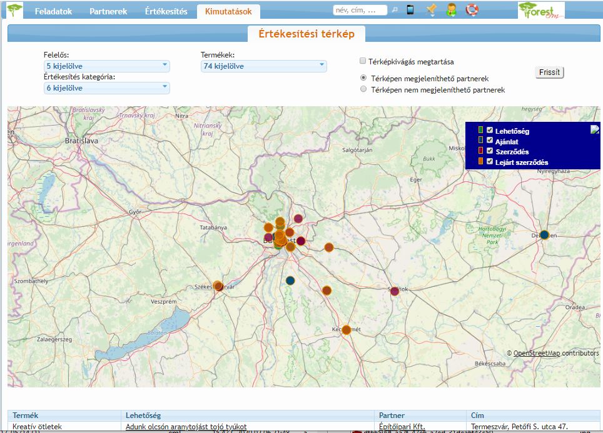Enable Térképkivágás megtartása checkbox
Viewport: 603px width, 433px height.
(x=363, y=61)
